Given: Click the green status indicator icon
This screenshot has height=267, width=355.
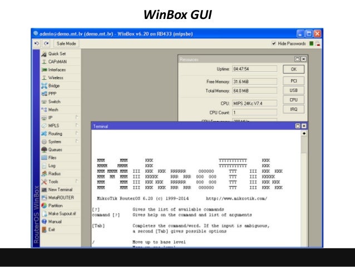Looking at the screenshot, I should [311, 43].
